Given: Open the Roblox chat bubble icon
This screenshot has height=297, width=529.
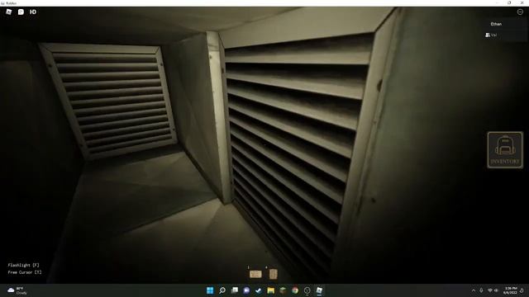Looking at the screenshot, I should tap(21, 12).
